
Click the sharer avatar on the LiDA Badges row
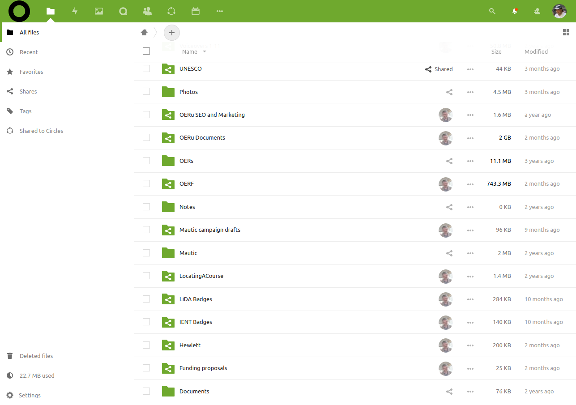(446, 299)
